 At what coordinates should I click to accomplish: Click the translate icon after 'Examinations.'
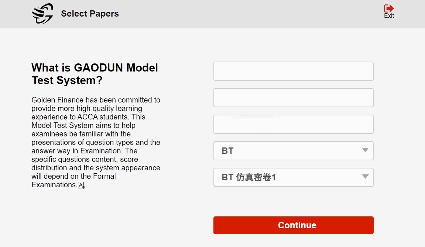pos(81,185)
